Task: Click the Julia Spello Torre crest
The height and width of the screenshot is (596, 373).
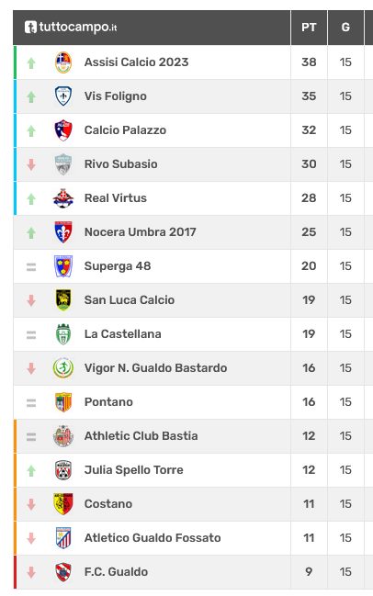Action: 63,470
